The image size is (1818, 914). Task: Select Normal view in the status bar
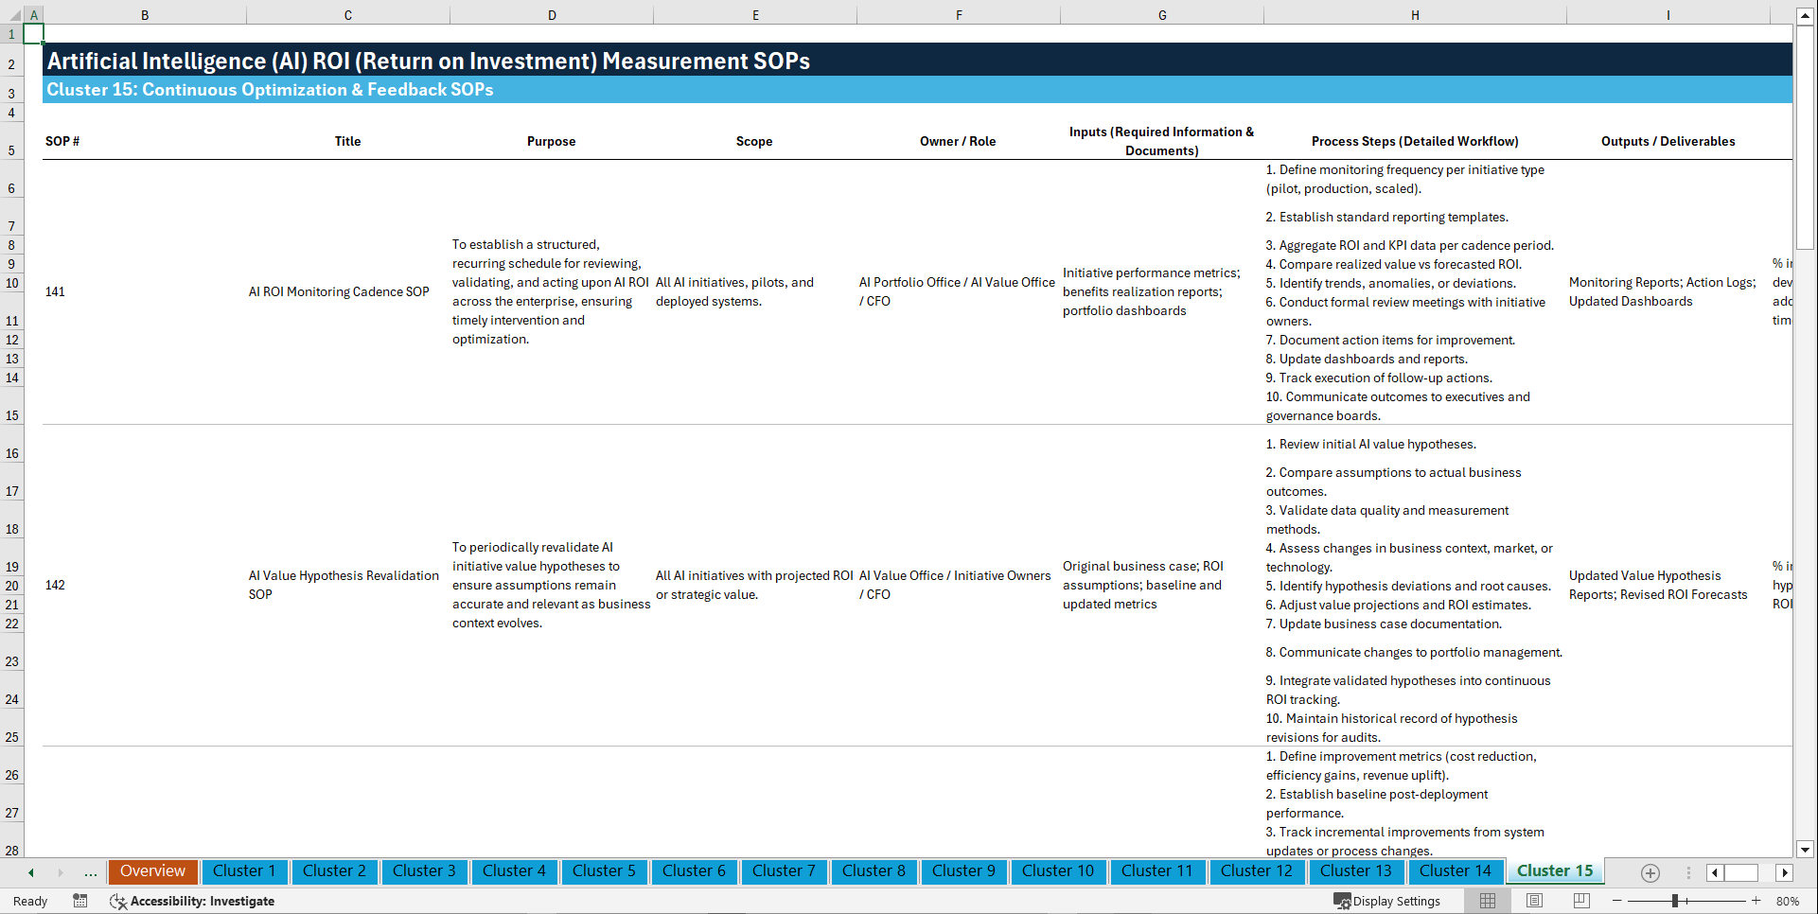pos(1487,901)
